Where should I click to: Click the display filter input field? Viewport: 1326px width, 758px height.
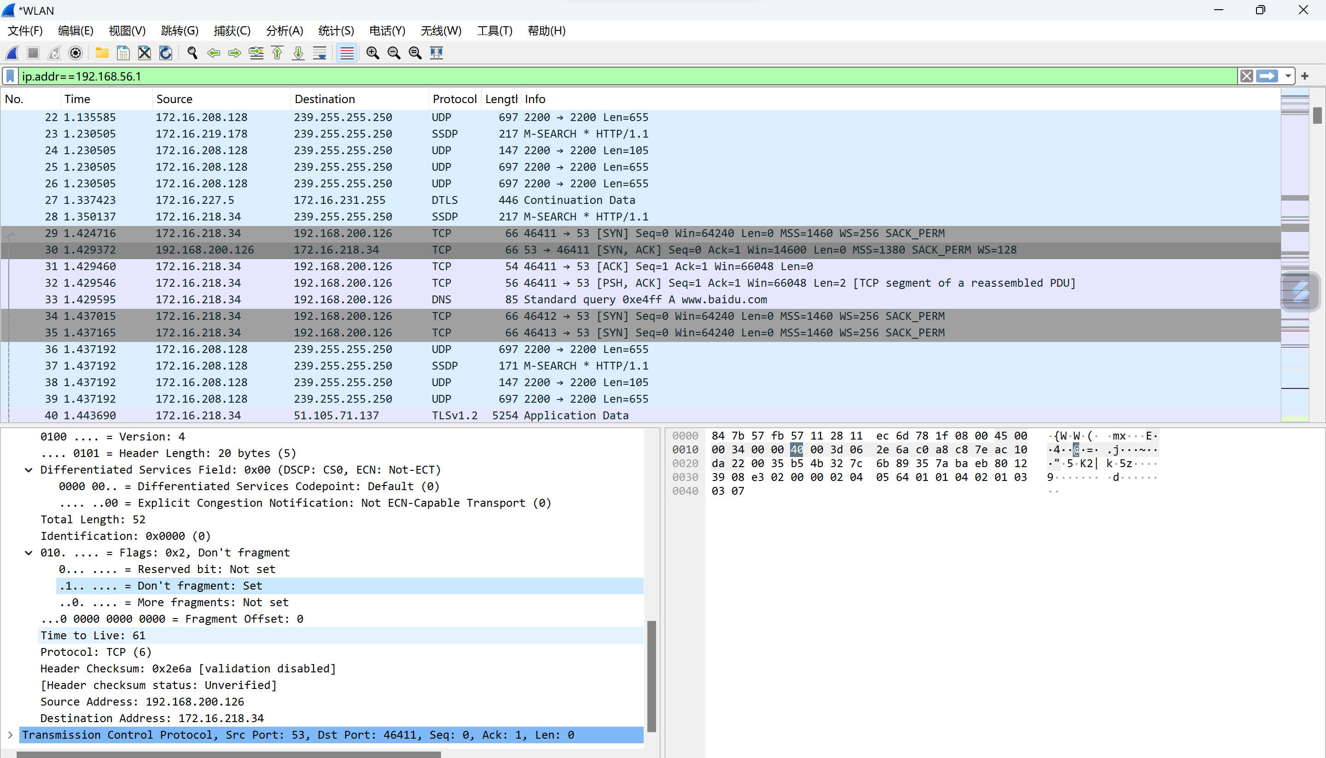click(x=628, y=76)
